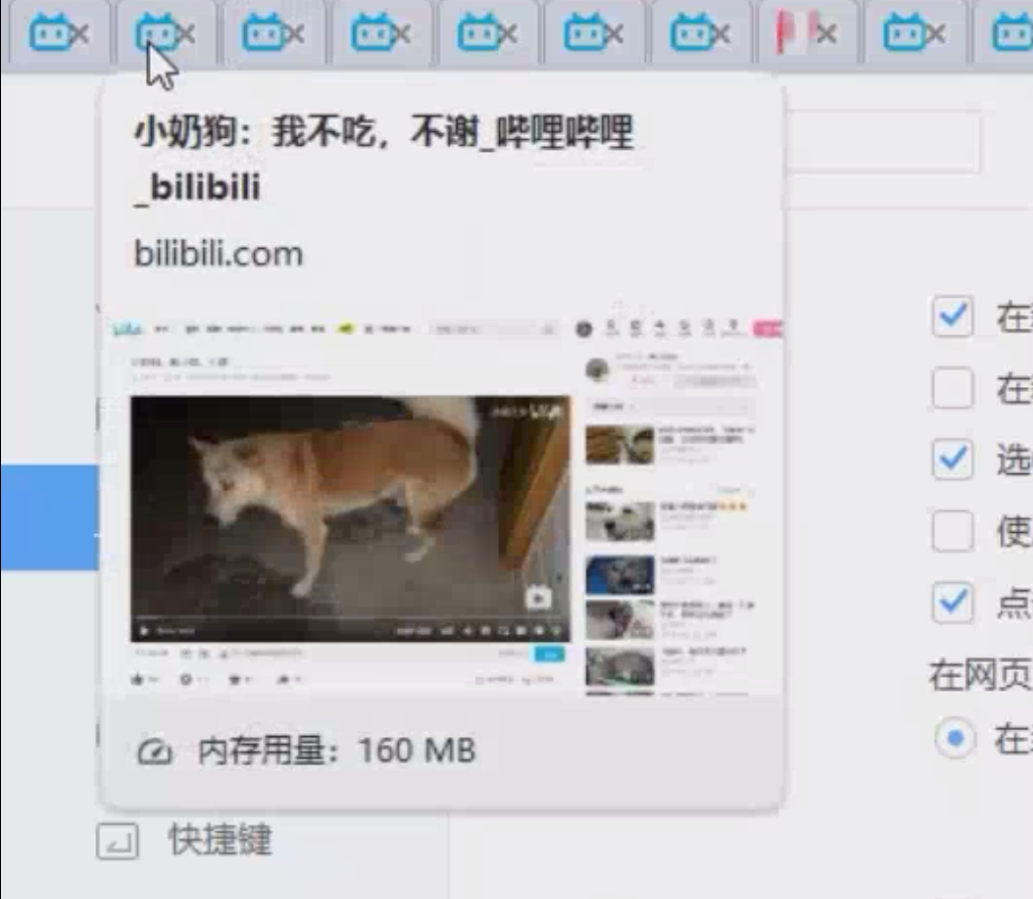Click the 内存用量 gauge icon
The width and height of the screenshot is (1033, 899).
[155, 751]
